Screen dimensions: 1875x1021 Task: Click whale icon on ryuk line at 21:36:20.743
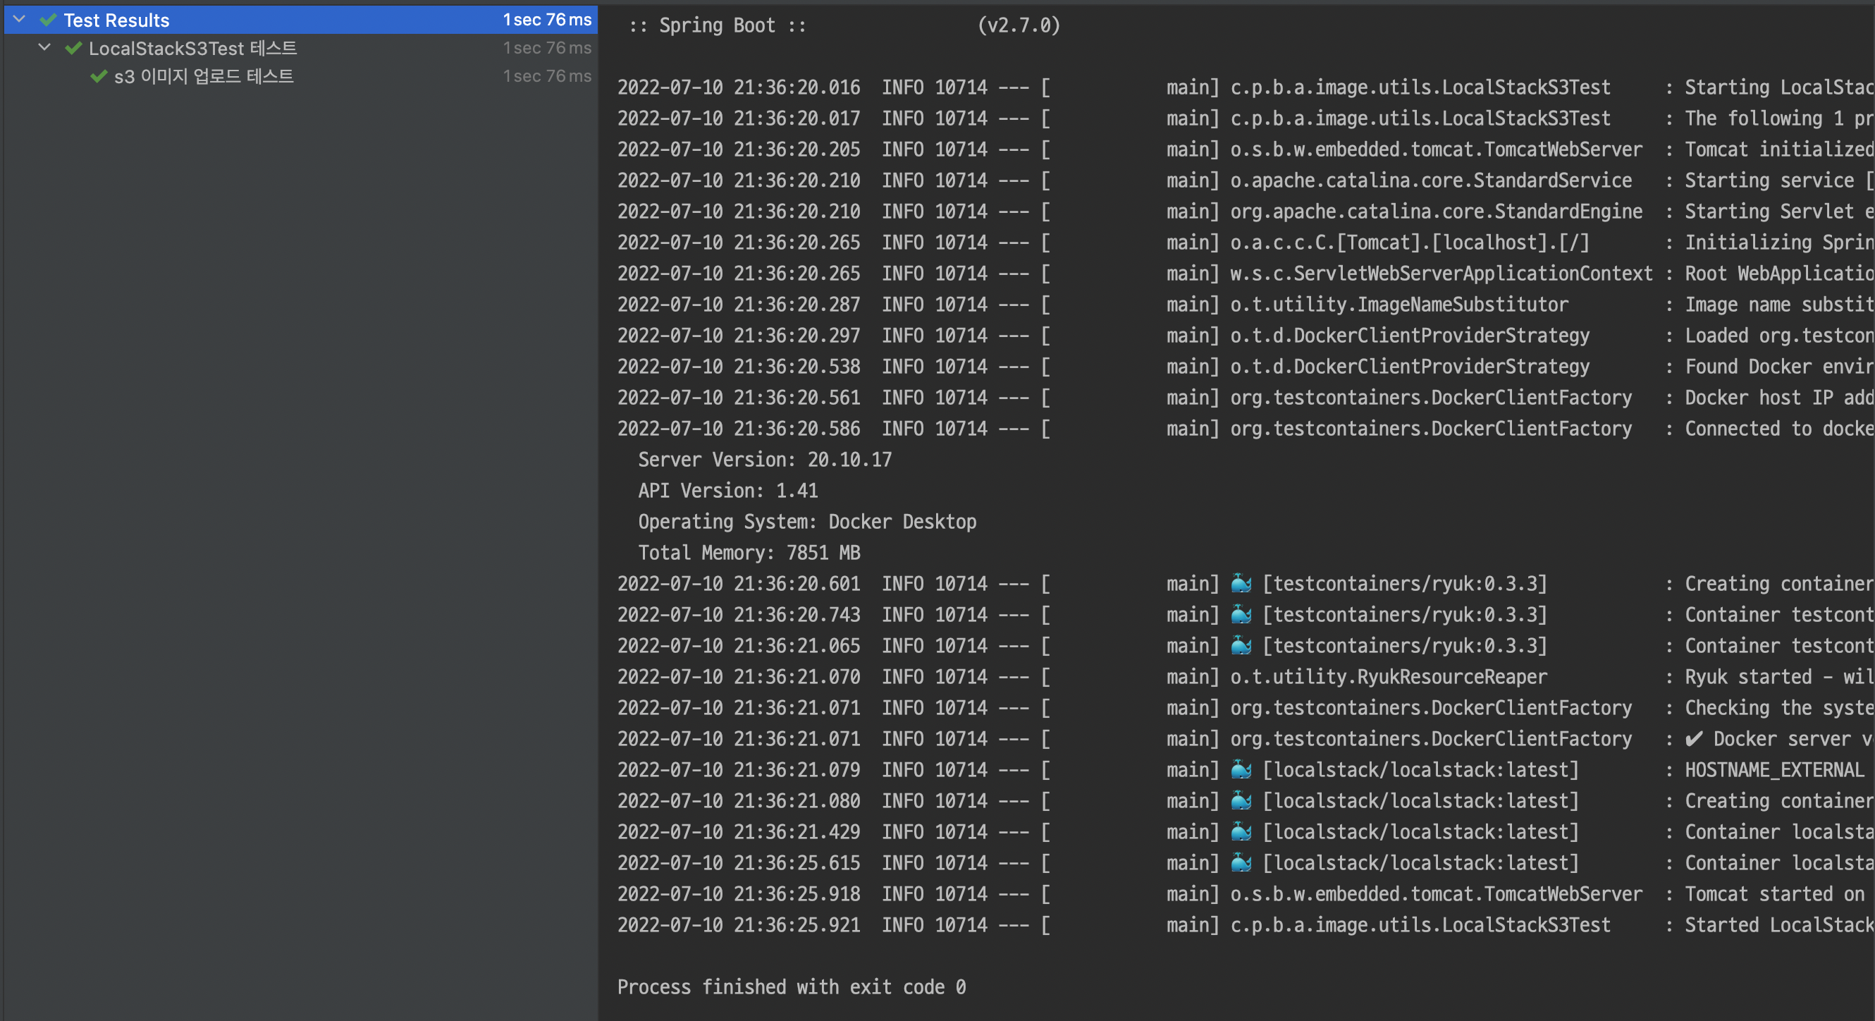pos(1241,615)
